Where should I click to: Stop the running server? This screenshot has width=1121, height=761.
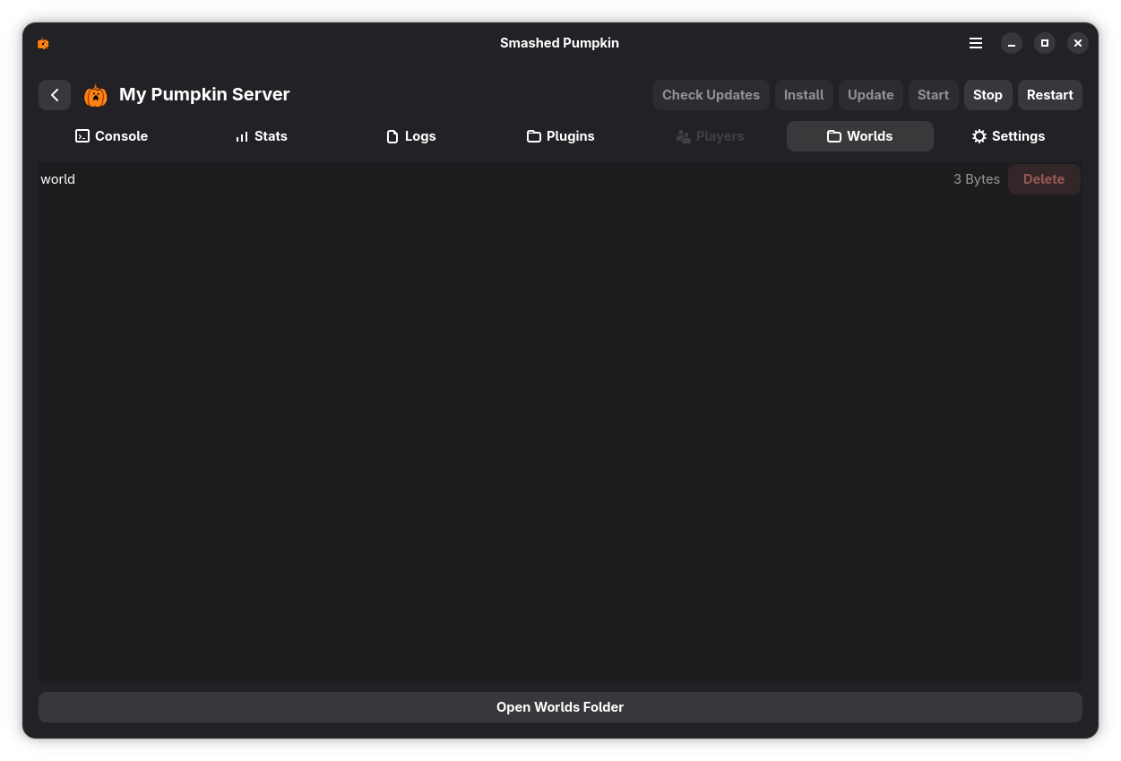click(987, 95)
